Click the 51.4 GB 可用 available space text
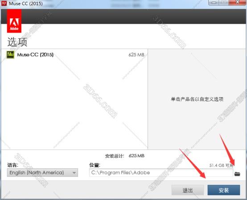The width and height of the screenshot is (247, 200). coord(221,166)
